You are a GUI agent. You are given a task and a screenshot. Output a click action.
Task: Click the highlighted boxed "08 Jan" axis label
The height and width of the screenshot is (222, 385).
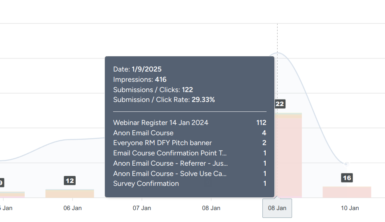[277, 208]
